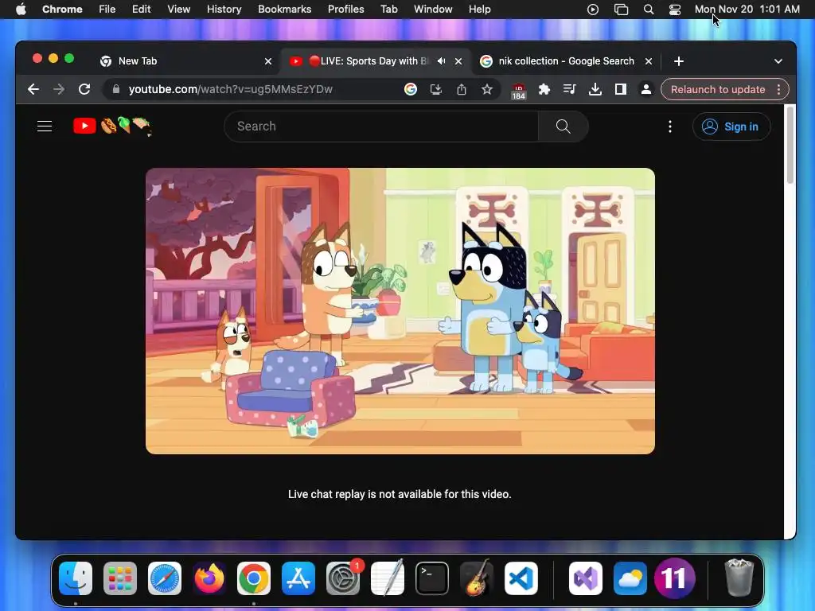The height and width of the screenshot is (611, 815).
Task: Open the Window menu
Action: [x=433, y=10]
